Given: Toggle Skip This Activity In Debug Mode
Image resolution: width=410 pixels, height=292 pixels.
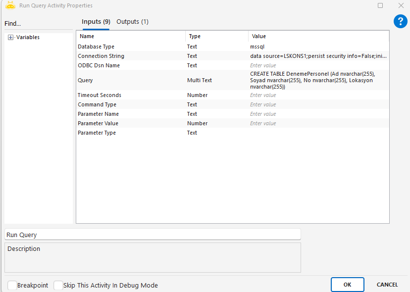Looking at the screenshot, I should click(x=58, y=286).
